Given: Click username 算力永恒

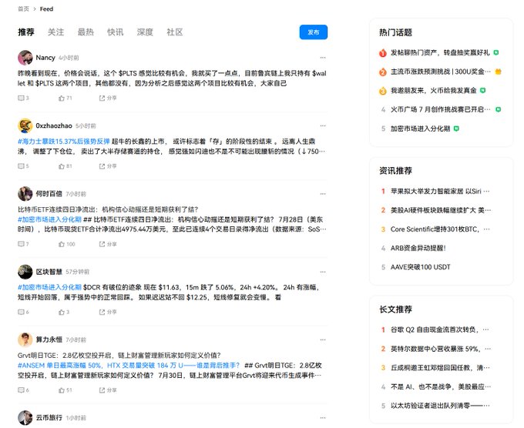Looking at the screenshot, I should click(49, 340).
